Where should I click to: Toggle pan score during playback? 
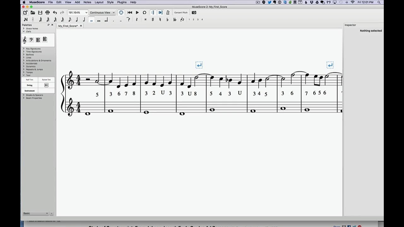(x=160, y=13)
